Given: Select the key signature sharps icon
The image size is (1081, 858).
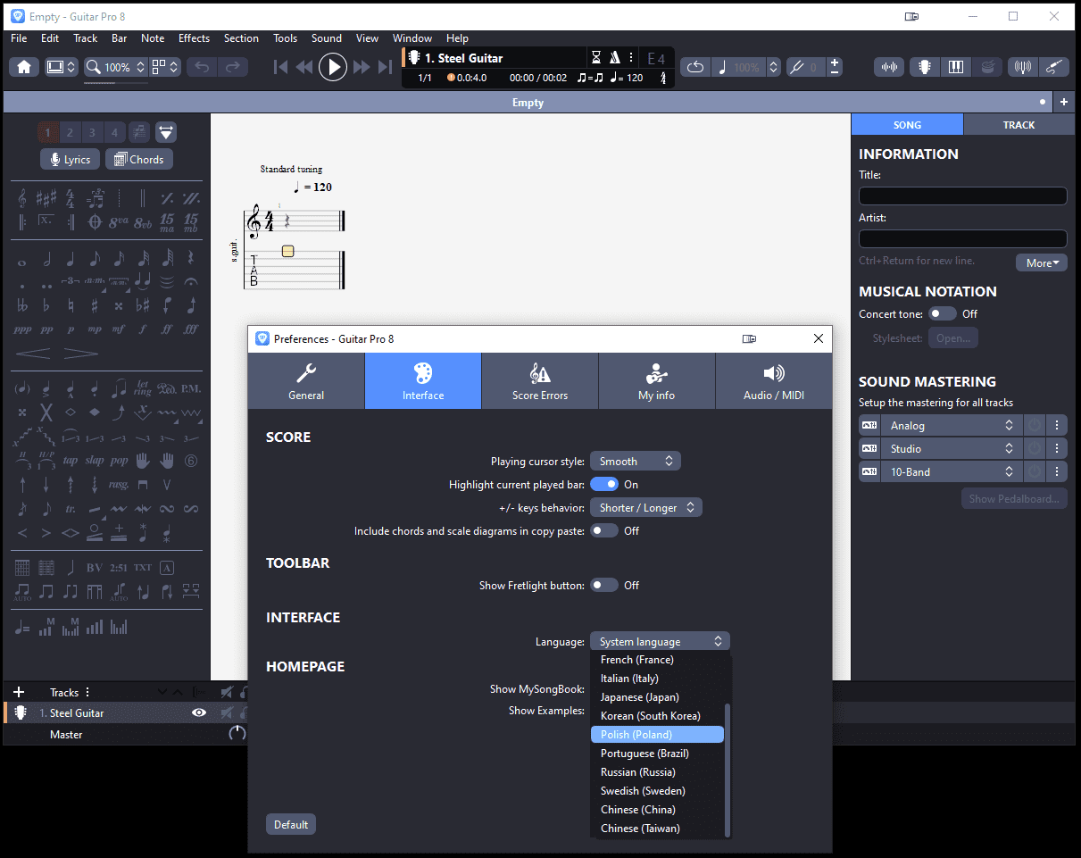Looking at the screenshot, I should (x=46, y=197).
